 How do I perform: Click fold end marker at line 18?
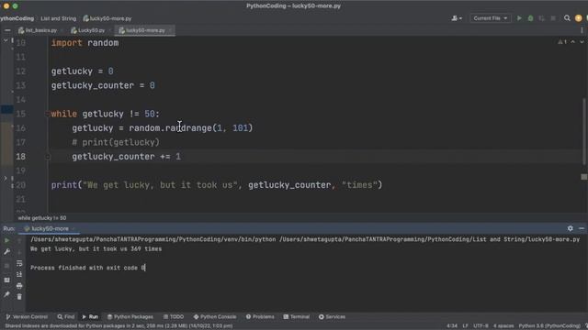pyautogui.click(x=47, y=157)
